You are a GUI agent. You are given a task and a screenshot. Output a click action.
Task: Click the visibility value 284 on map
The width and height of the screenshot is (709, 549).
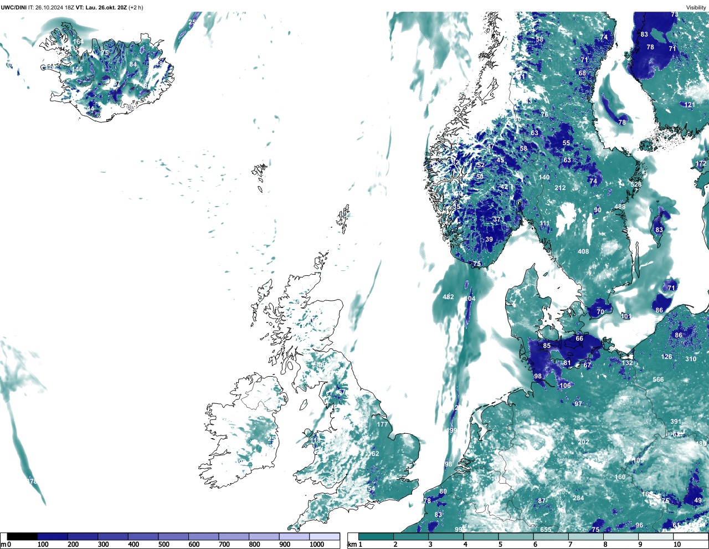578,498
